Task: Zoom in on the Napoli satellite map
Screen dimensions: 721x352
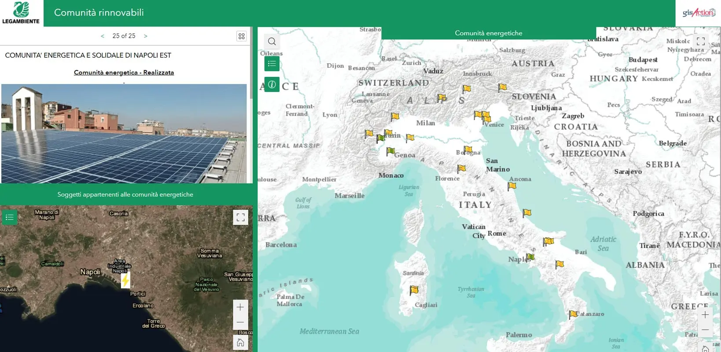Action: (240, 307)
